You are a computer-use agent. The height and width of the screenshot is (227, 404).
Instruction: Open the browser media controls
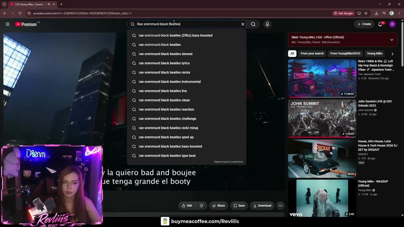(384, 13)
